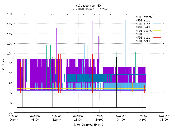169x127 pixels.
Task: Click the "NPD2 bias" legend label
Action: coord(143,24)
